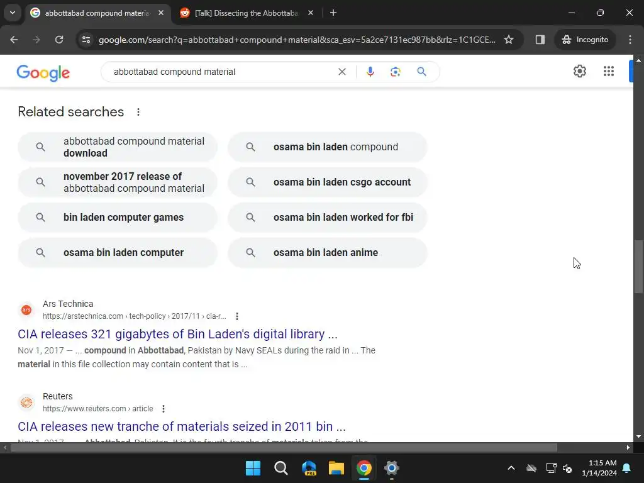
Task: Search osama bin laden anime
Action: (327, 253)
